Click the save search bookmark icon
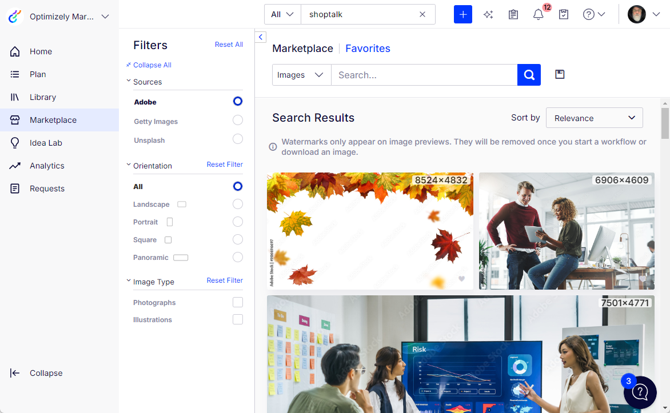670x413 pixels. click(559, 74)
